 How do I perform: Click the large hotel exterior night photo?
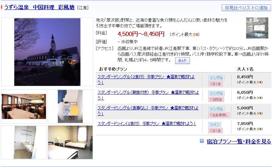click(x=47, y=52)
